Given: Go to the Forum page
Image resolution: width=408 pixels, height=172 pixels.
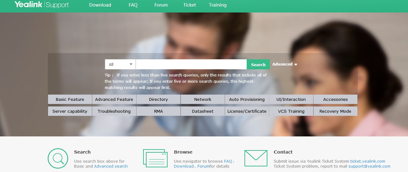Looking at the screenshot, I should pyautogui.click(x=161, y=5).
